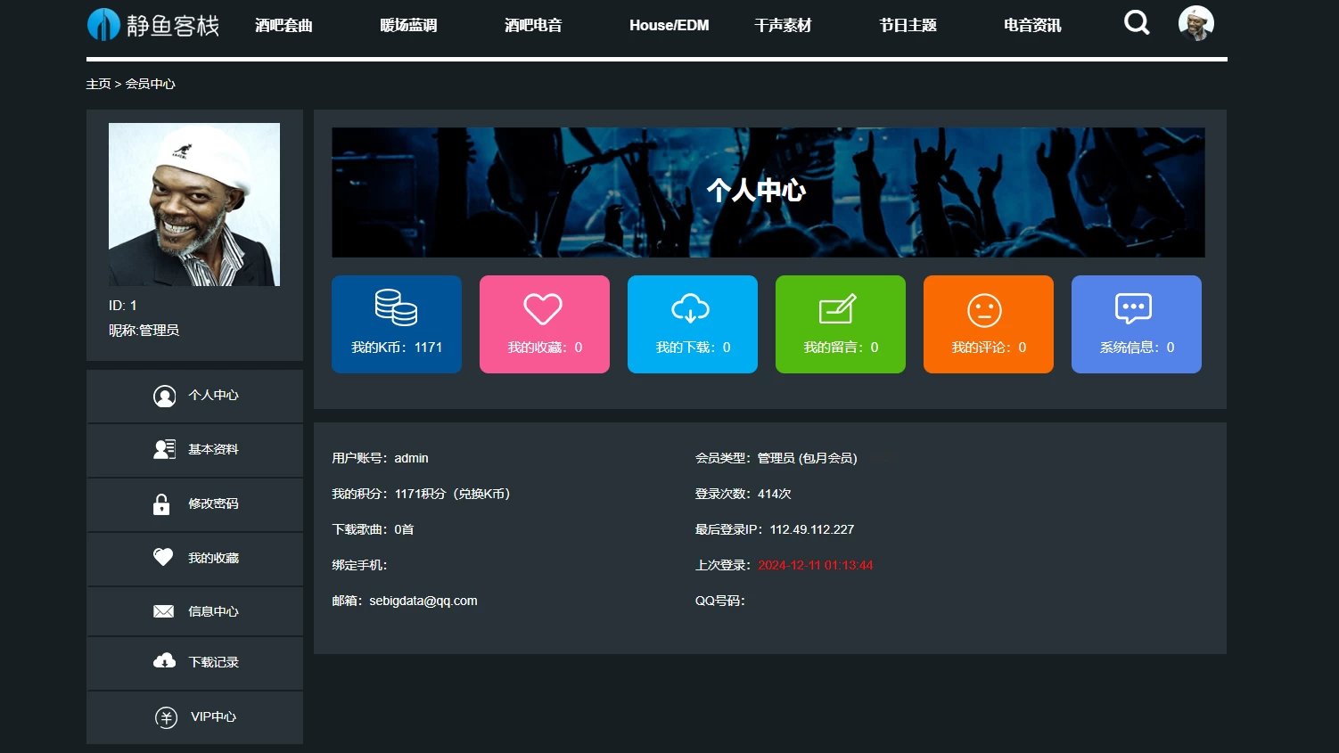The height and width of the screenshot is (753, 1339).
Task: Click the 主页 breadcrumb link
Action: (98, 84)
